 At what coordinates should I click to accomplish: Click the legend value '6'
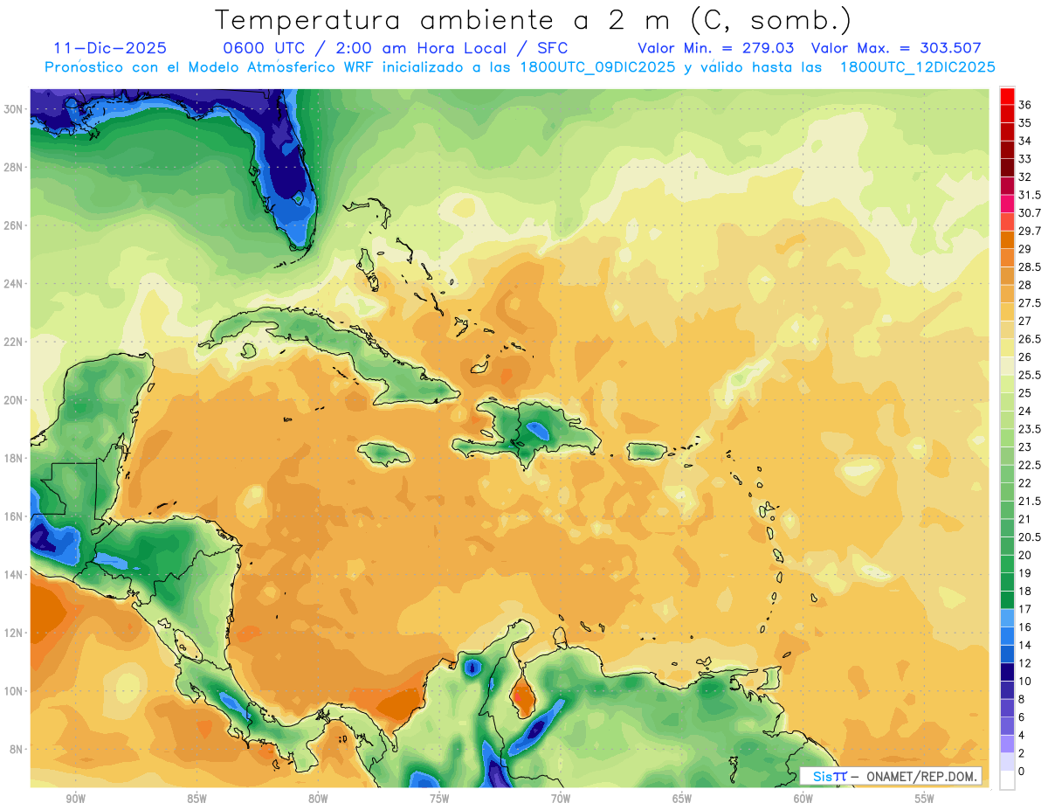click(1022, 717)
